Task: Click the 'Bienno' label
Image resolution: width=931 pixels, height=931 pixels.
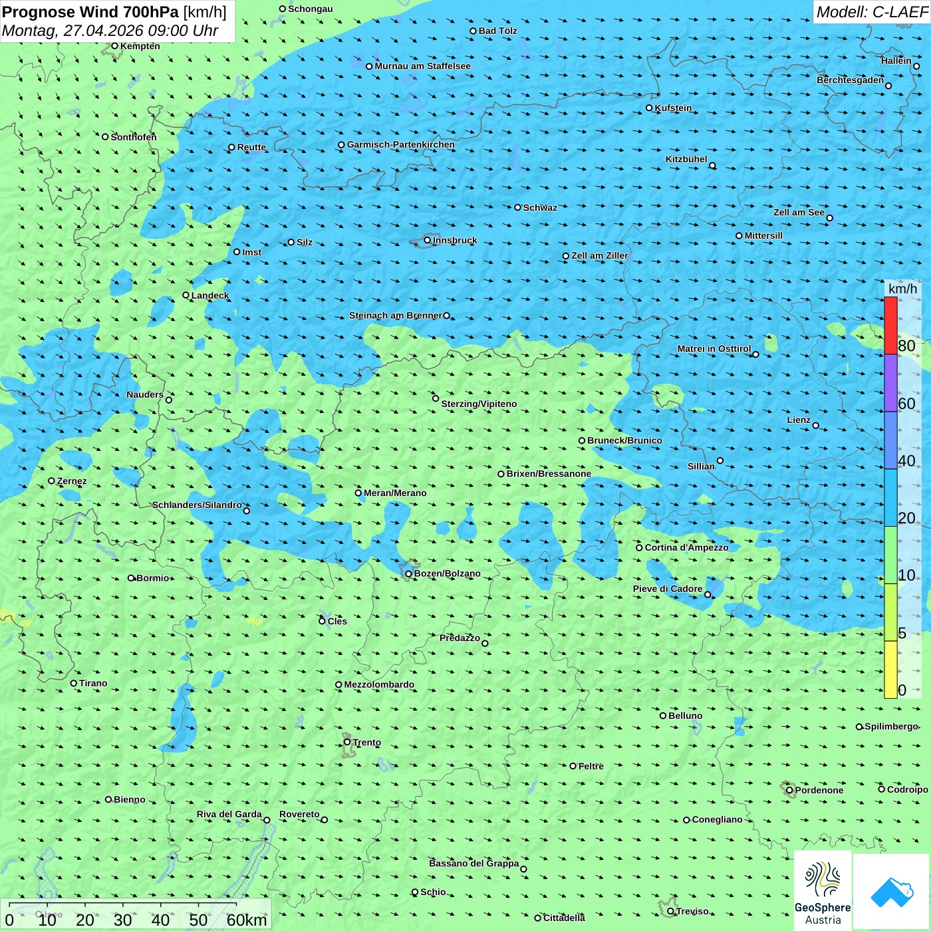Action: point(129,799)
